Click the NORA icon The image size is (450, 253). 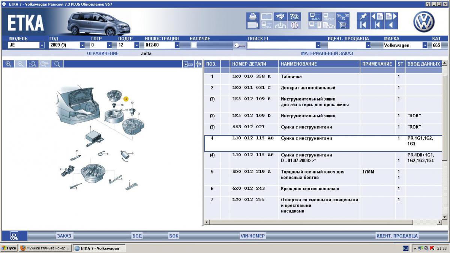coord(266,25)
